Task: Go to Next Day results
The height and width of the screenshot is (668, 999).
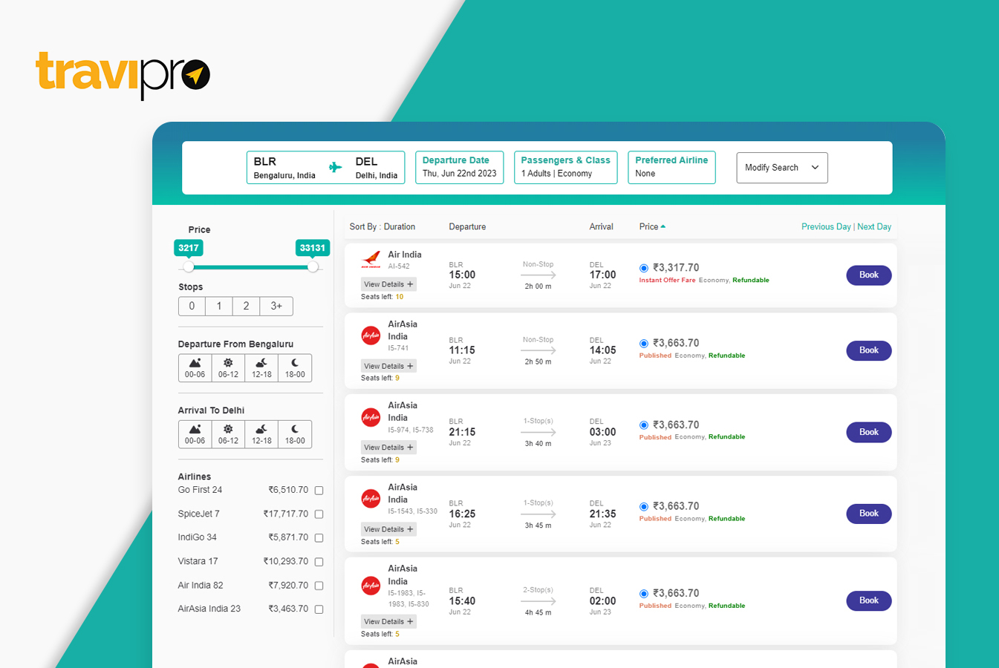Action: tap(874, 226)
